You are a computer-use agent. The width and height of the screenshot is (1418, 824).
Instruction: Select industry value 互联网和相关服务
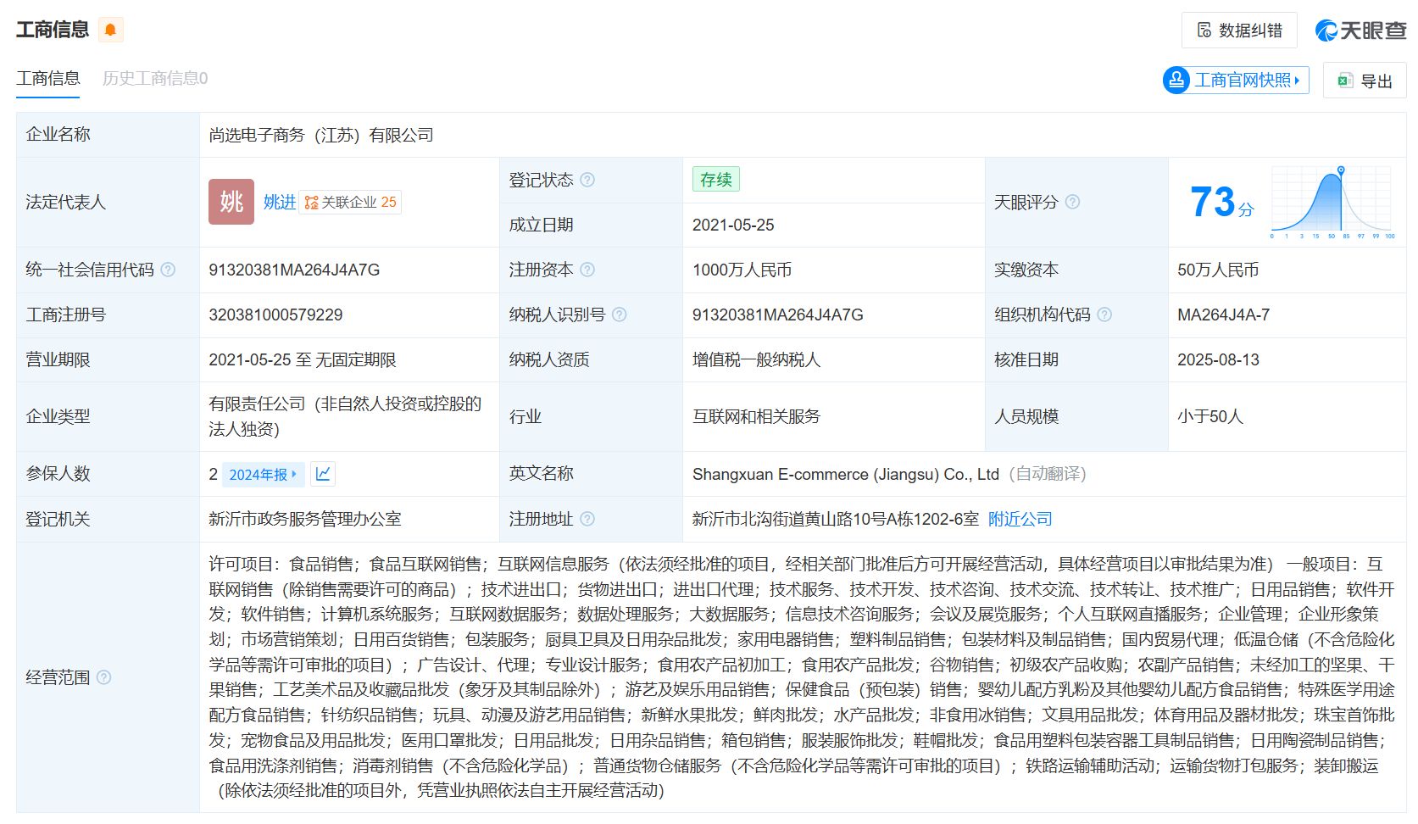[756, 416]
